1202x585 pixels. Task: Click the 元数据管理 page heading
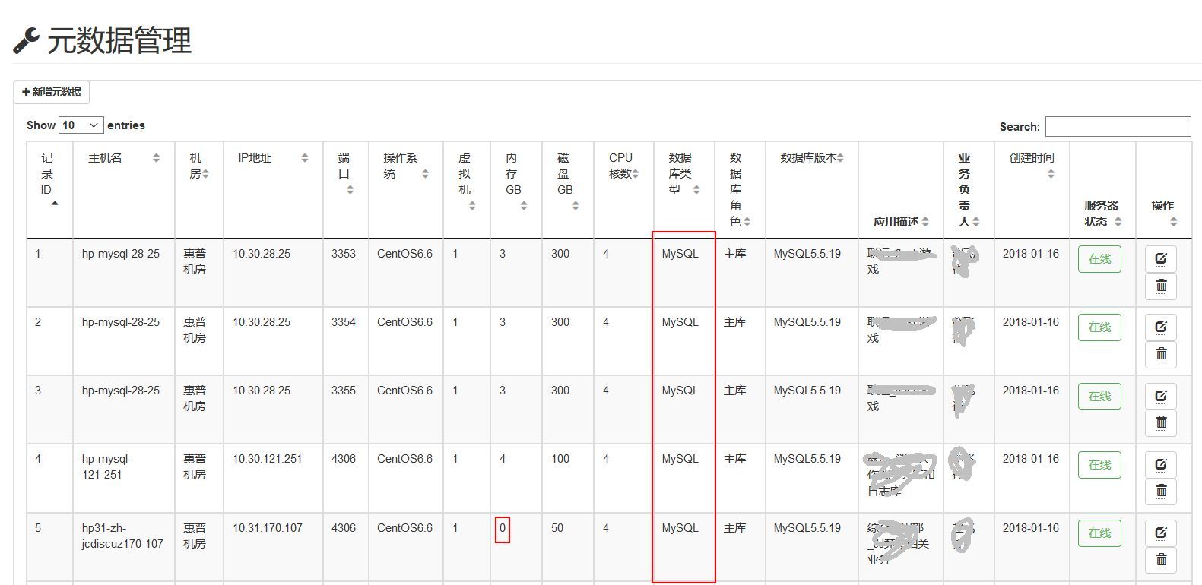click(x=119, y=40)
